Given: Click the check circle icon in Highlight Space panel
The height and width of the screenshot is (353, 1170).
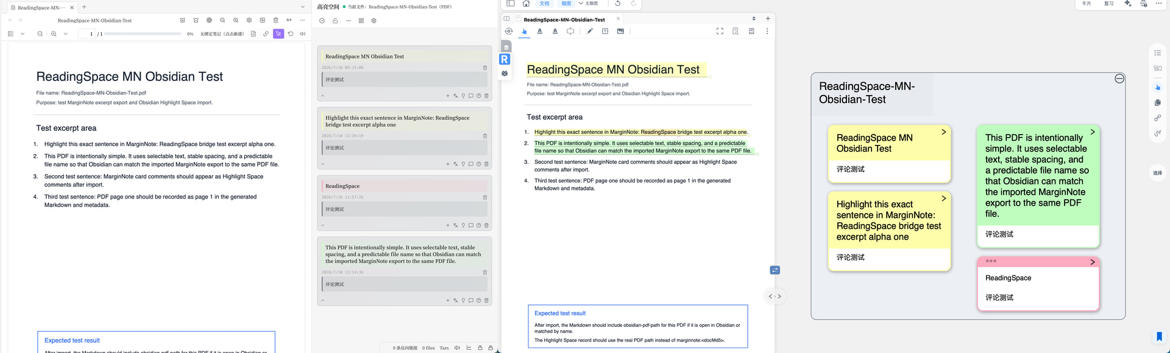Looking at the screenshot, I should (x=322, y=21).
